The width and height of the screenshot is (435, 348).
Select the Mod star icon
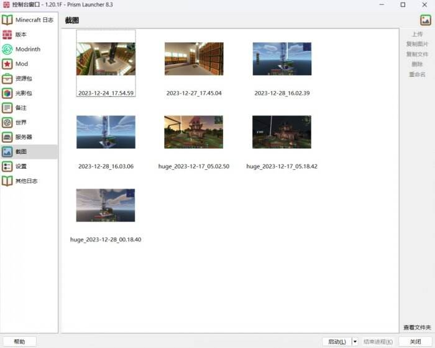point(7,64)
